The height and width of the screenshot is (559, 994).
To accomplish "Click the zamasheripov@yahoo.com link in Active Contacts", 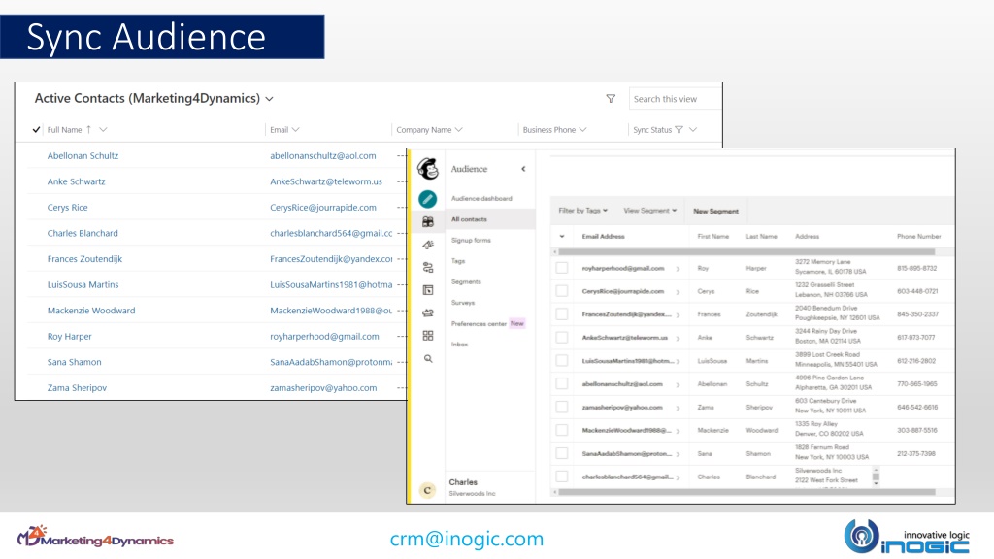I will pyautogui.click(x=323, y=388).
